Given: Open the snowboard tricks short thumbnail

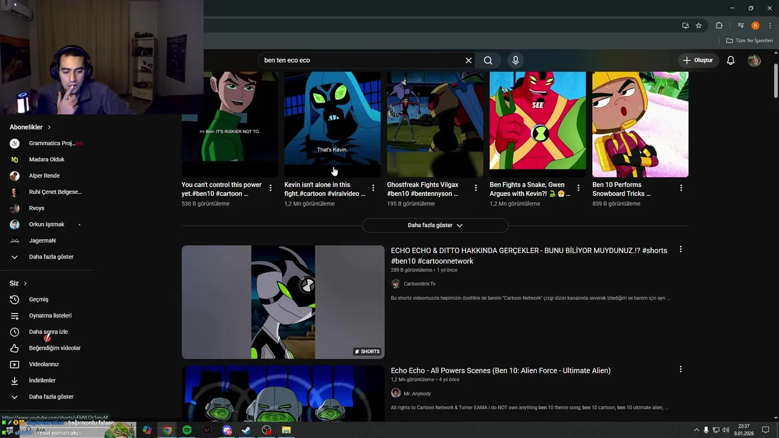Looking at the screenshot, I should [640, 124].
